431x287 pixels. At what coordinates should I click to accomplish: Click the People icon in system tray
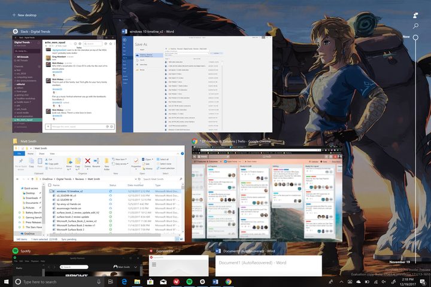pyautogui.click(x=330, y=282)
